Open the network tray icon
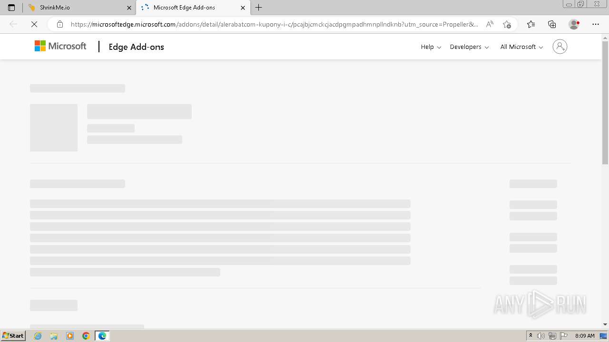609x342 pixels. tap(552, 336)
